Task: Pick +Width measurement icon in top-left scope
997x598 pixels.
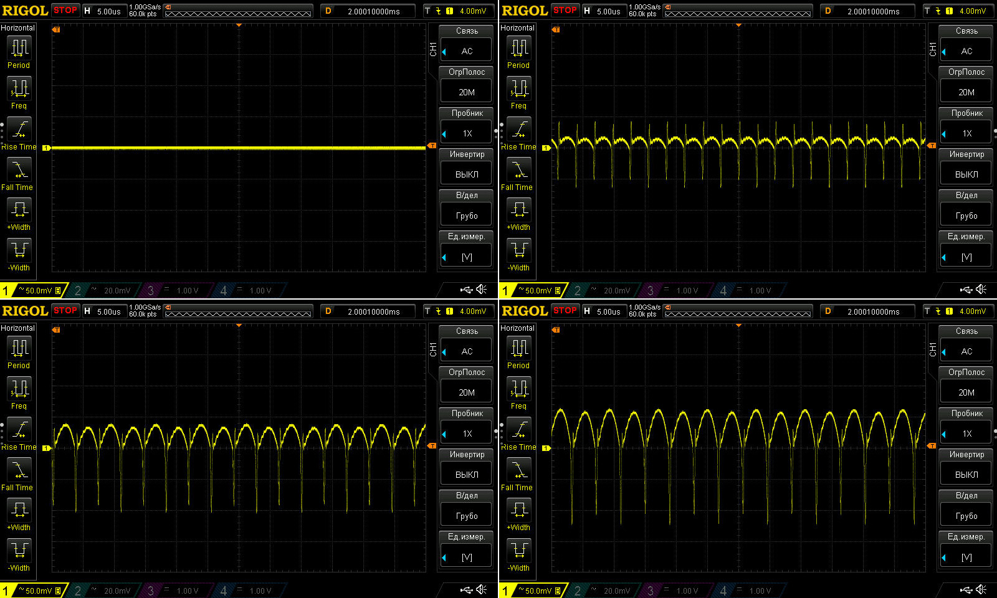Action: pos(19,210)
